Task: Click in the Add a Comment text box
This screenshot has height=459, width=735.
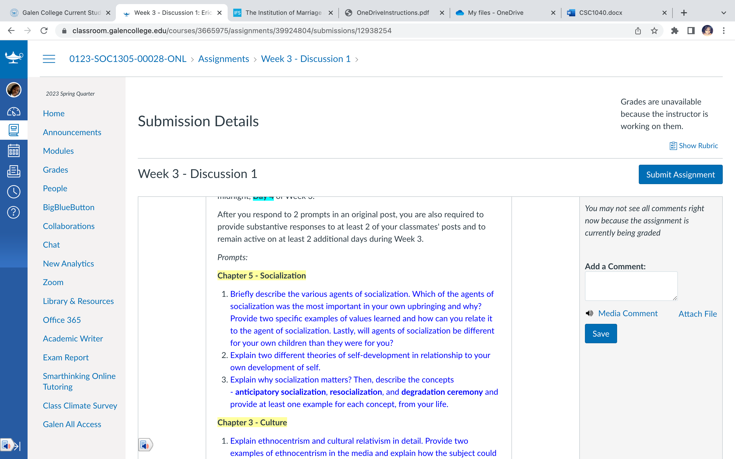Action: coord(631,286)
